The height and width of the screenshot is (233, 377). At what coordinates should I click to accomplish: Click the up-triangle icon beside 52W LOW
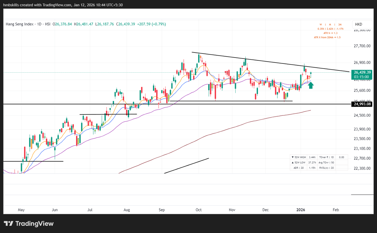point(292,162)
